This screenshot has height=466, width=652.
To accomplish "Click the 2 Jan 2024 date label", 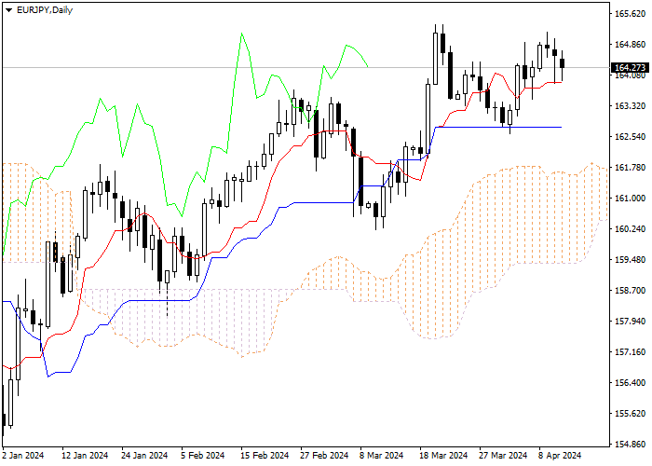I will (23, 456).
